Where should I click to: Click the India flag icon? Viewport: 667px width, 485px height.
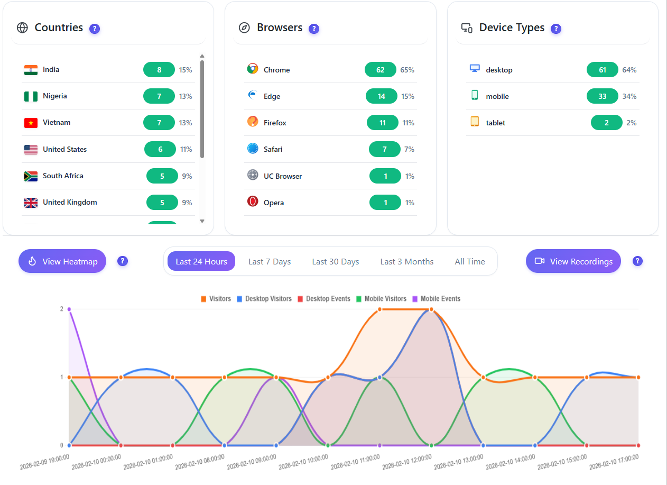(30, 69)
